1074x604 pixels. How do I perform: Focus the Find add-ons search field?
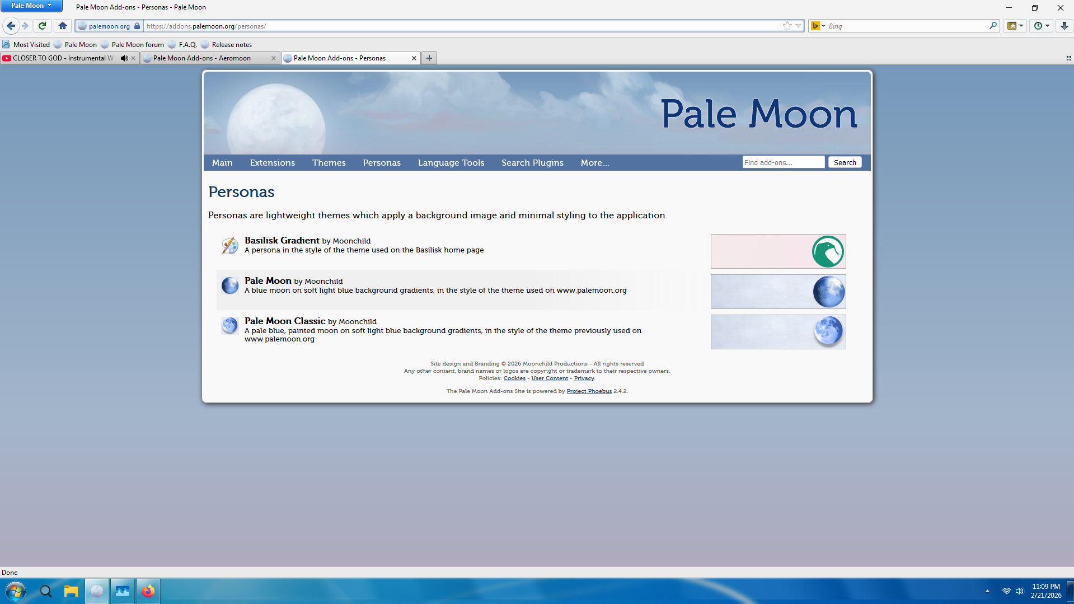point(783,162)
